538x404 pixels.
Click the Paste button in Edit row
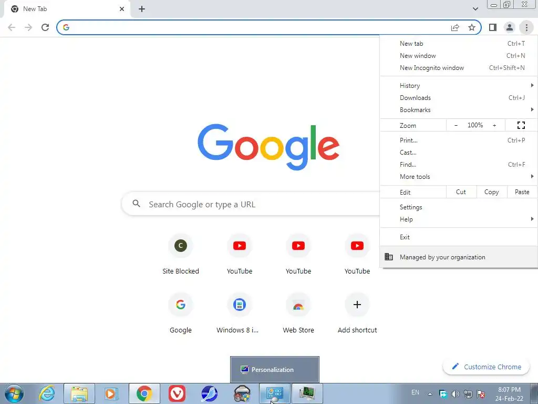(x=522, y=192)
